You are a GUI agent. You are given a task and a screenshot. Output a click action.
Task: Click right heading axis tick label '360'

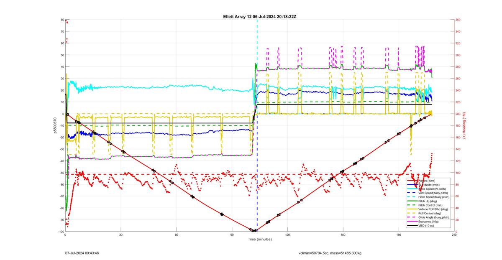click(x=458, y=20)
